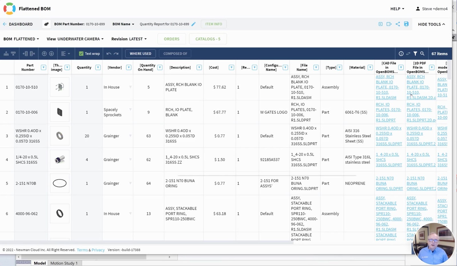457x266 pixels.
Task: Open the Quantity On Hand column filter
Action: tap(160, 68)
